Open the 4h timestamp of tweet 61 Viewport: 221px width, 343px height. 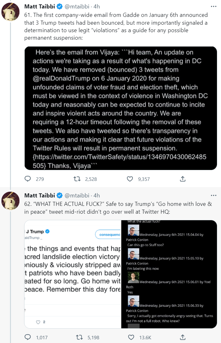click(x=97, y=6)
